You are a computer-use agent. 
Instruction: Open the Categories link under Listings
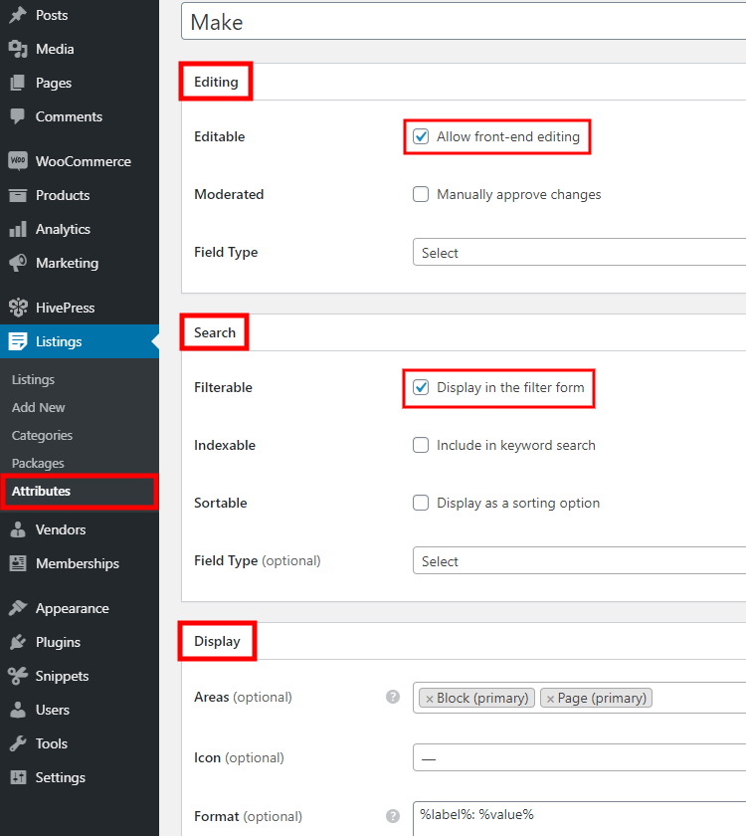44,435
